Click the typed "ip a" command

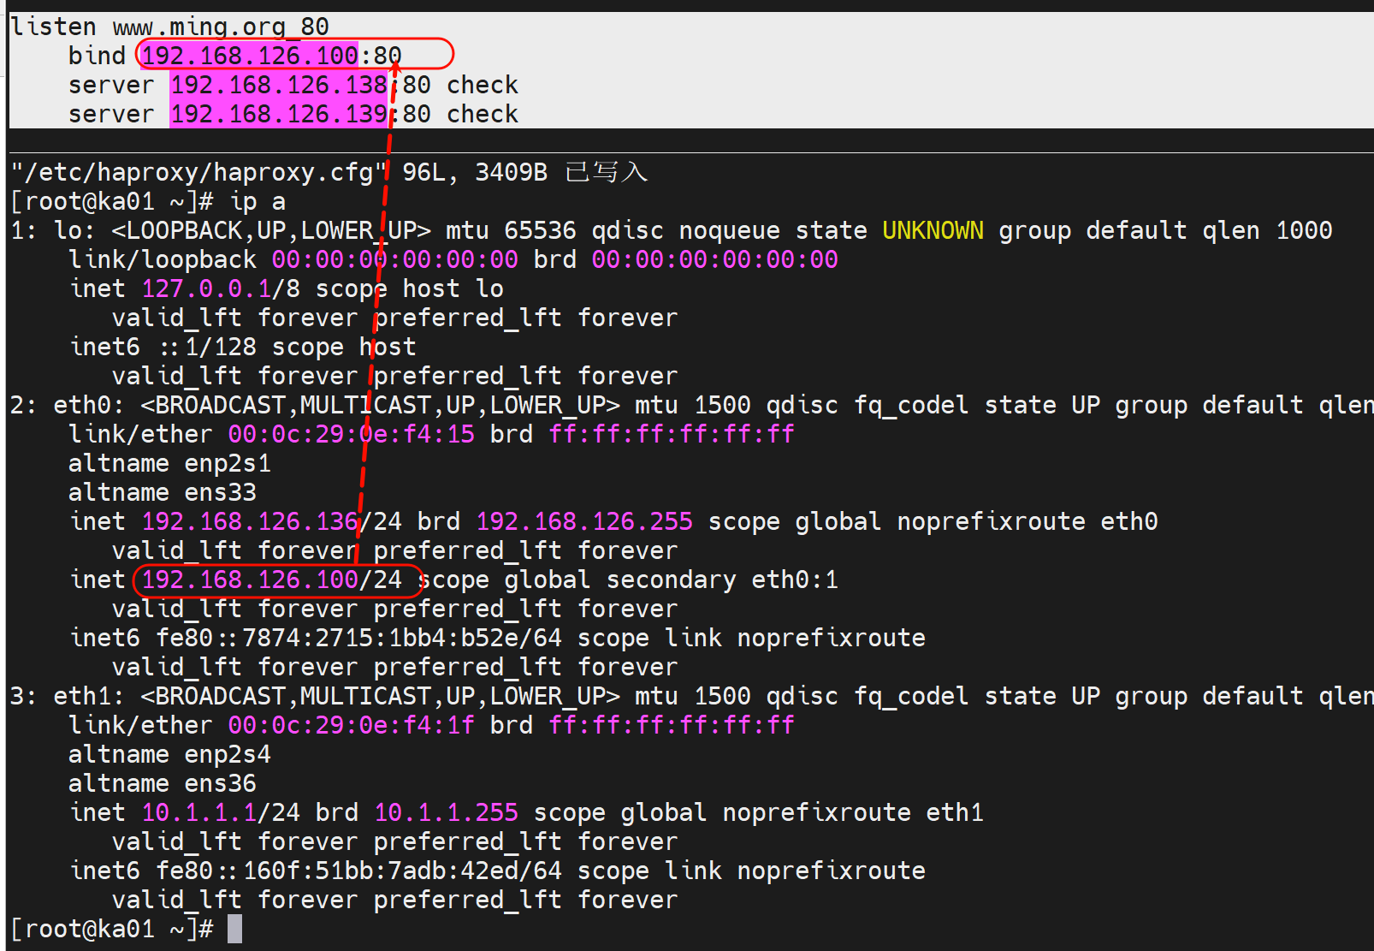click(x=258, y=201)
